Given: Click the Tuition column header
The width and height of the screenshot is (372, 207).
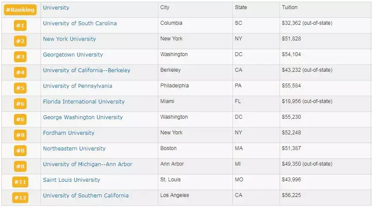Looking at the screenshot, I should 290,8.
